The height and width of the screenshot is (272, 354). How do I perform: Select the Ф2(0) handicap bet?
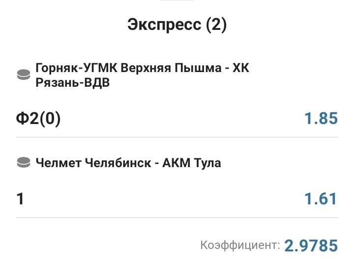(x=39, y=119)
